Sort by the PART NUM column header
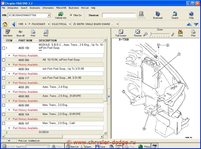The height and width of the screenshot is (149, 201). point(25,41)
